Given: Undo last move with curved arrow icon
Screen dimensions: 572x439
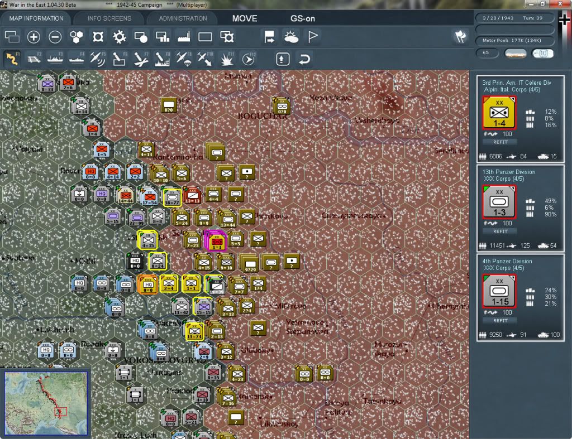Looking at the screenshot, I should [304, 59].
